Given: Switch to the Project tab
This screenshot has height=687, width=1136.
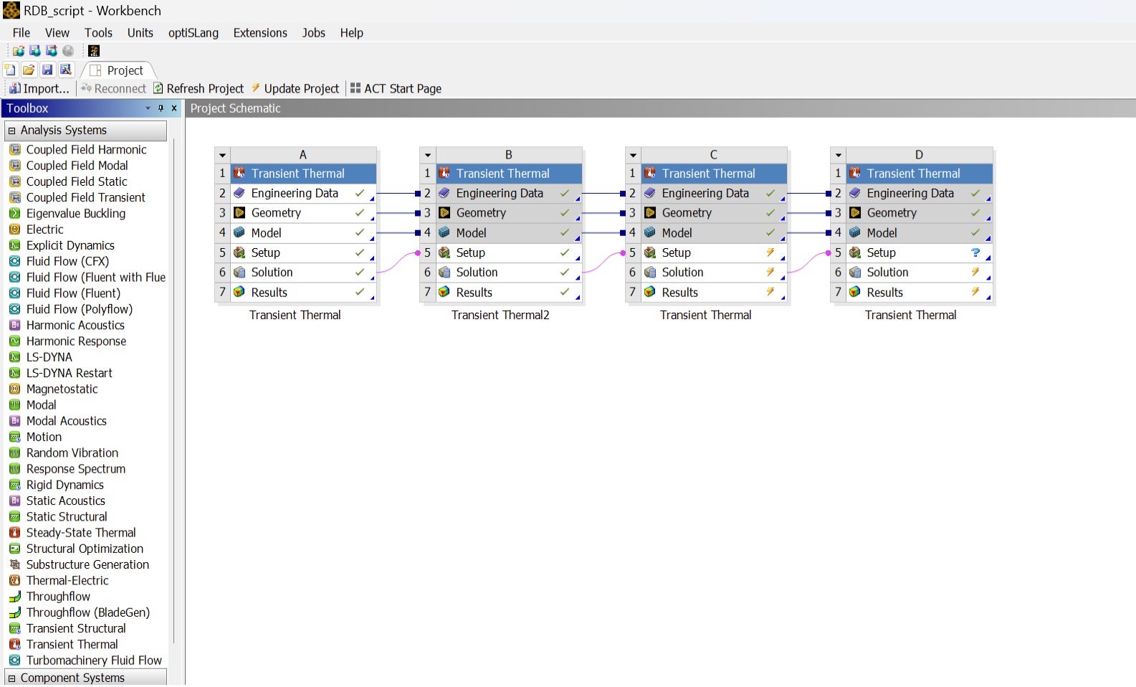Looking at the screenshot, I should 118,70.
